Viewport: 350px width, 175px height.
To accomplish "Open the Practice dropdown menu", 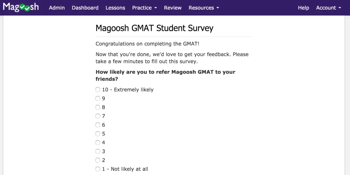I will point(144,8).
